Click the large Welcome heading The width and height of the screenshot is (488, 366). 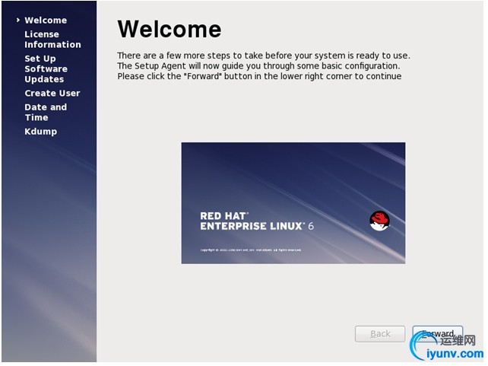click(x=170, y=29)
